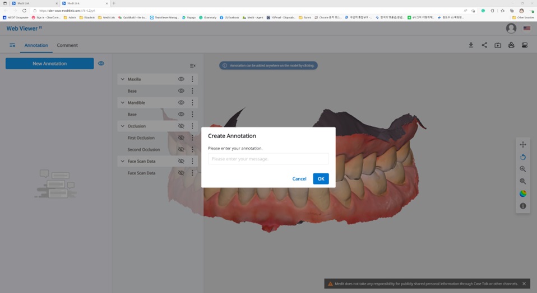Open the Mandible more options menu
Screen dimensions: 537x293
click(192, 103)
